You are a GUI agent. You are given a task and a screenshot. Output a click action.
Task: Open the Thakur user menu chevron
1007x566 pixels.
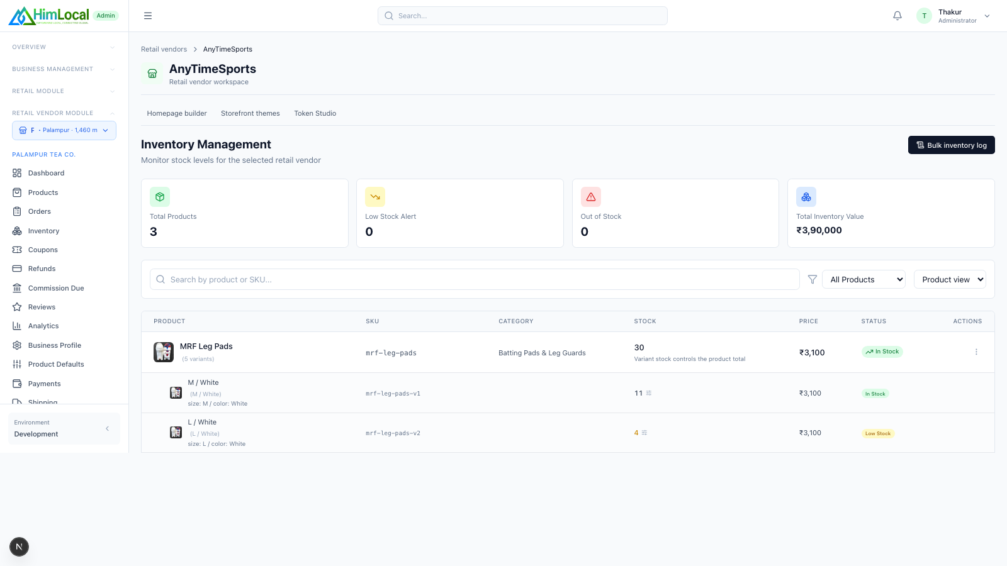pyautogui.click(x=987, y=16)
